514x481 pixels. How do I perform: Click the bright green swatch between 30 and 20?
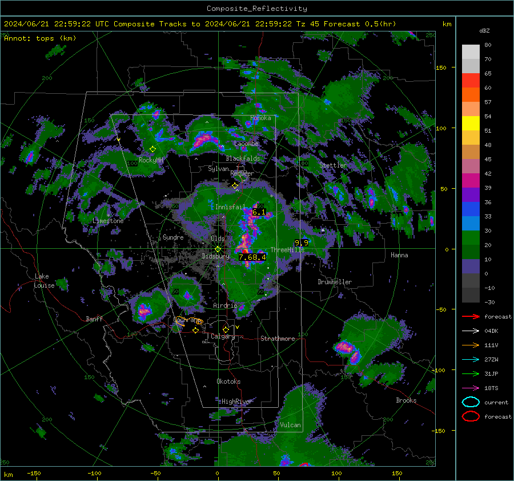click(x=471, y=238)
